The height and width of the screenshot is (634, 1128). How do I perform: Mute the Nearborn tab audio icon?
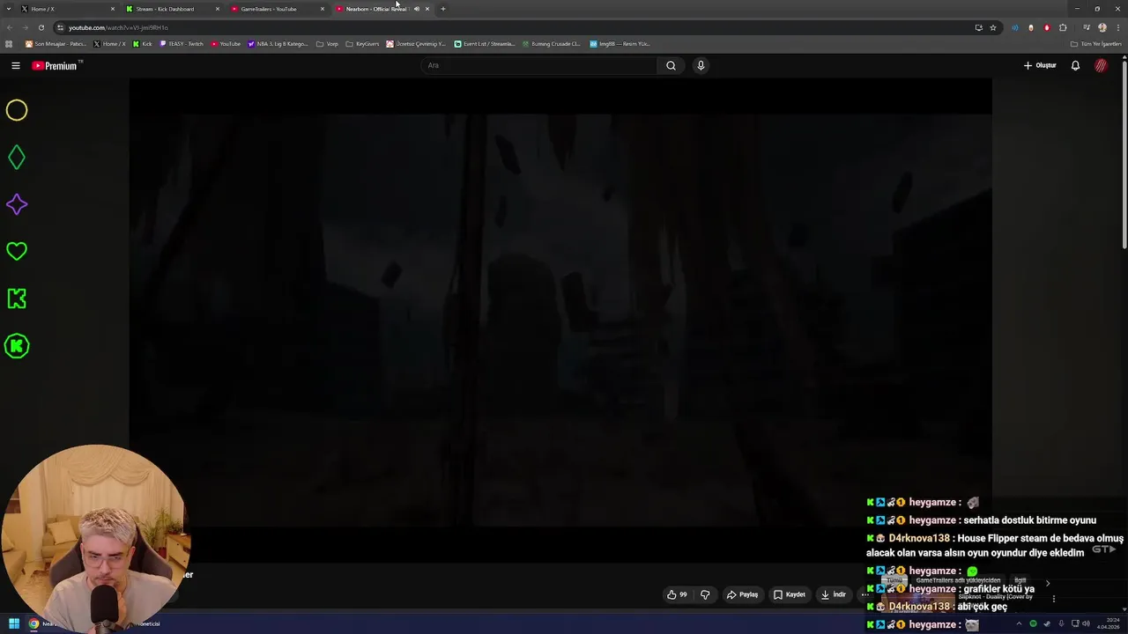(416, 9)
